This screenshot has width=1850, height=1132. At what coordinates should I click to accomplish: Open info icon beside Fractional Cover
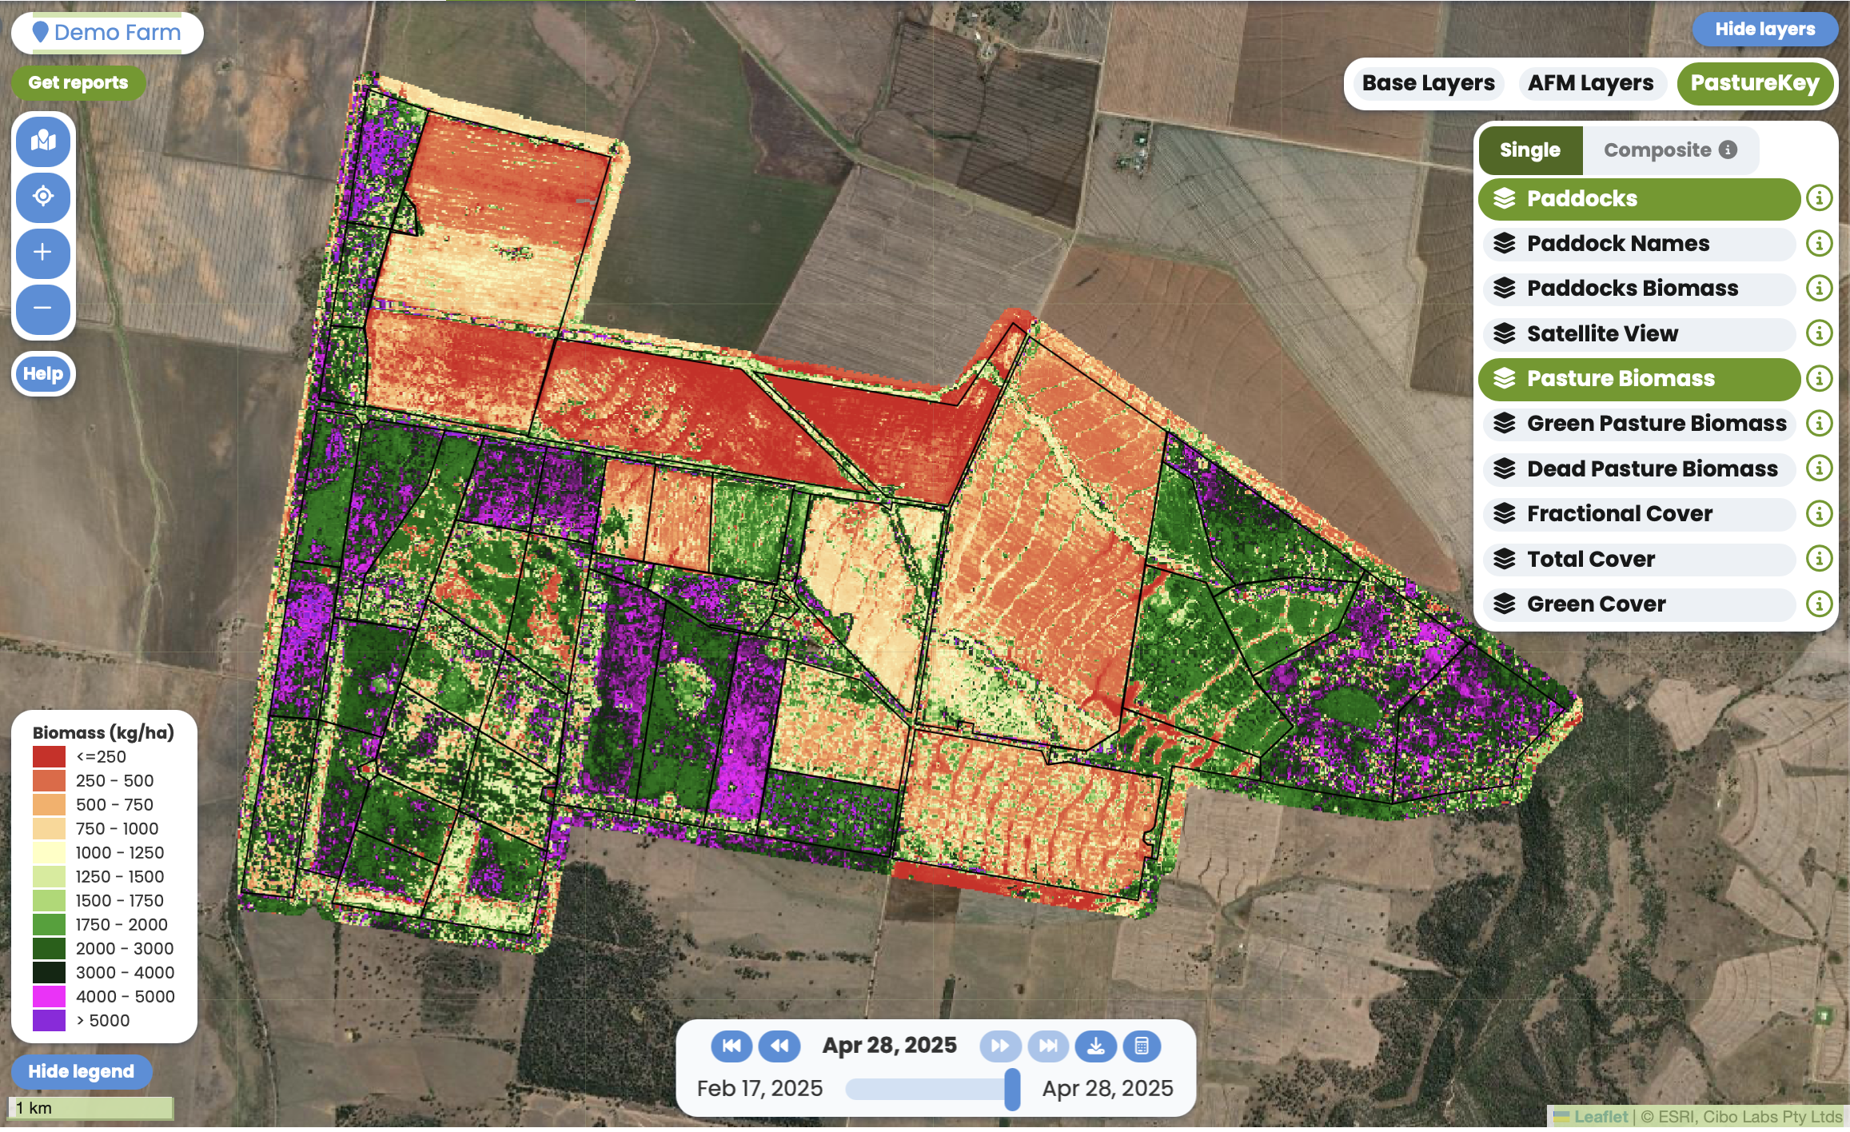1819,513
